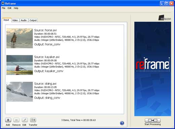
Task: Close the Reframe window
Action: pos(172,3)
